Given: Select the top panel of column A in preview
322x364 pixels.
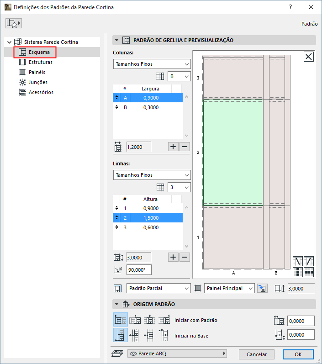Looking at the screenshot, I should pos(233,78).
